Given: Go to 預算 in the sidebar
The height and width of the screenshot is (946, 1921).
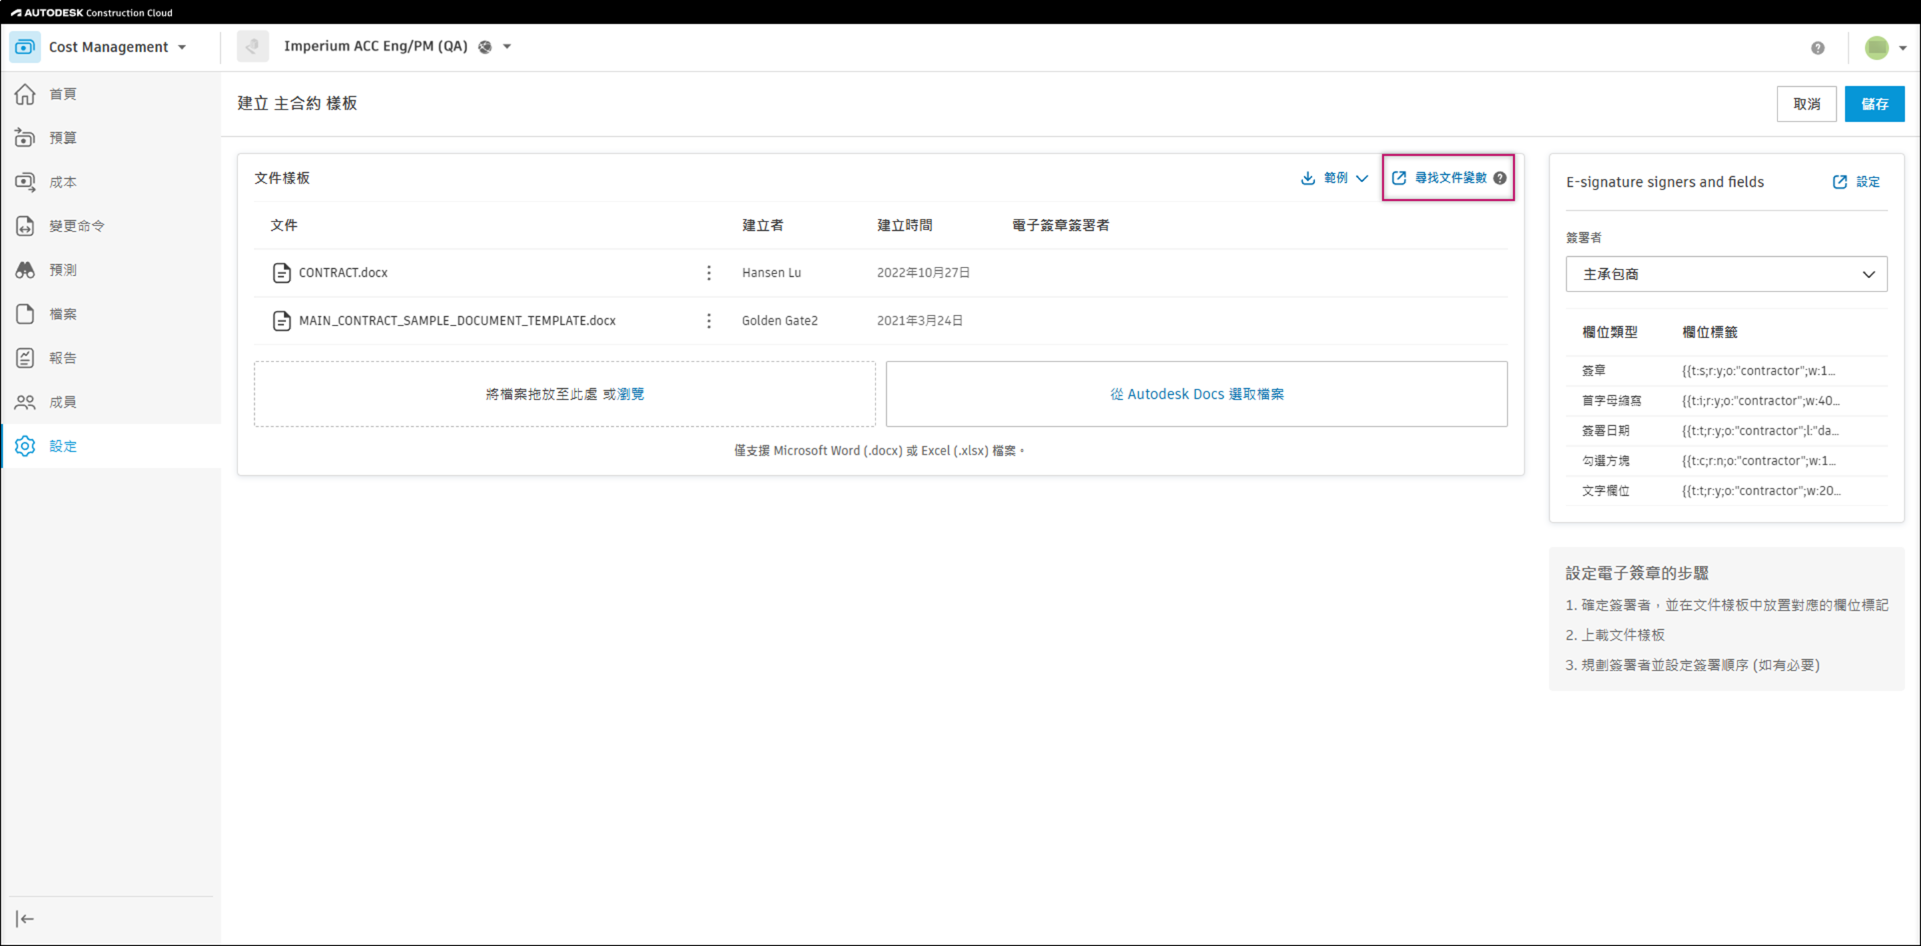Looking at the screenshot, I should click(63, 138).
